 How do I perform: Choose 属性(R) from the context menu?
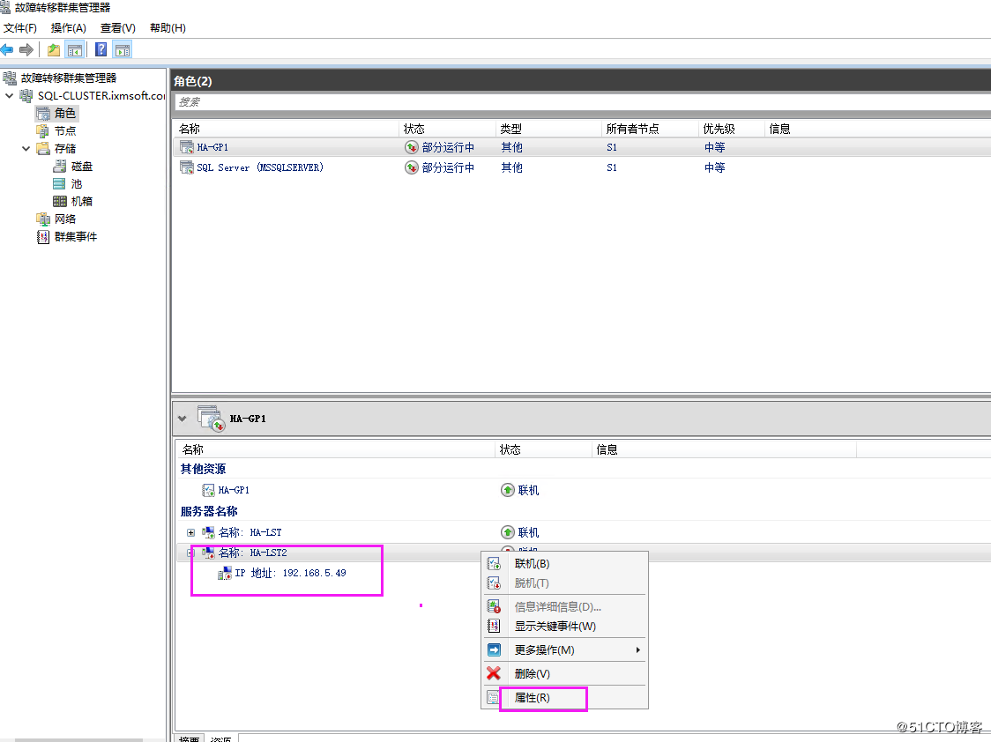coord(529,697)
